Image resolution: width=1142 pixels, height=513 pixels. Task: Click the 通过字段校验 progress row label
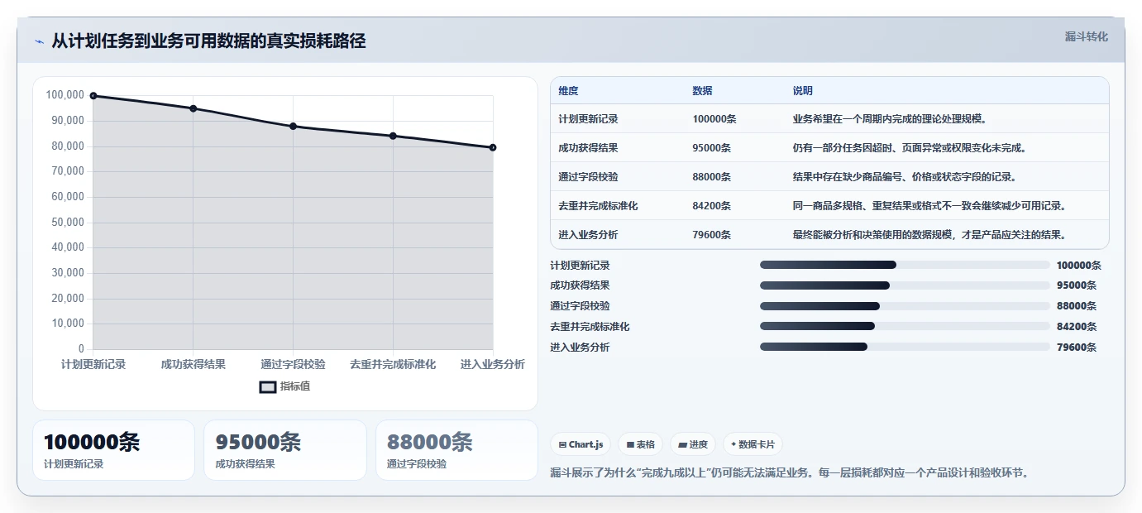580,306
